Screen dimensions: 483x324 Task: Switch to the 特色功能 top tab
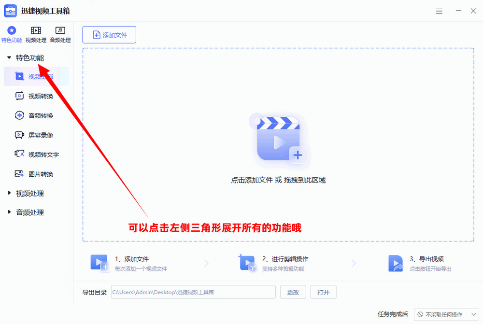(12, 34)
